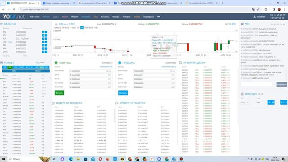Open the Opera browser from the taskbar
This screenshot has height=162, width=288.
(x=100, y=159)
